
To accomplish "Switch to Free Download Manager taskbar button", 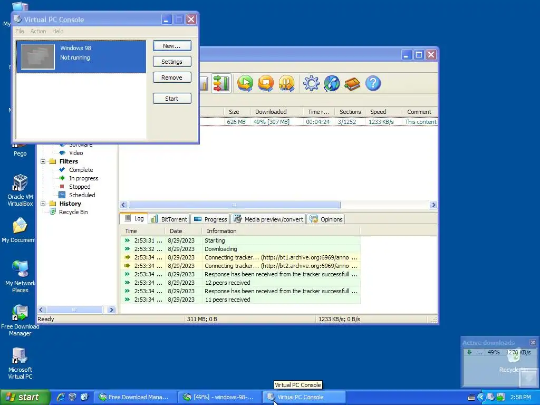I will 136,397.
